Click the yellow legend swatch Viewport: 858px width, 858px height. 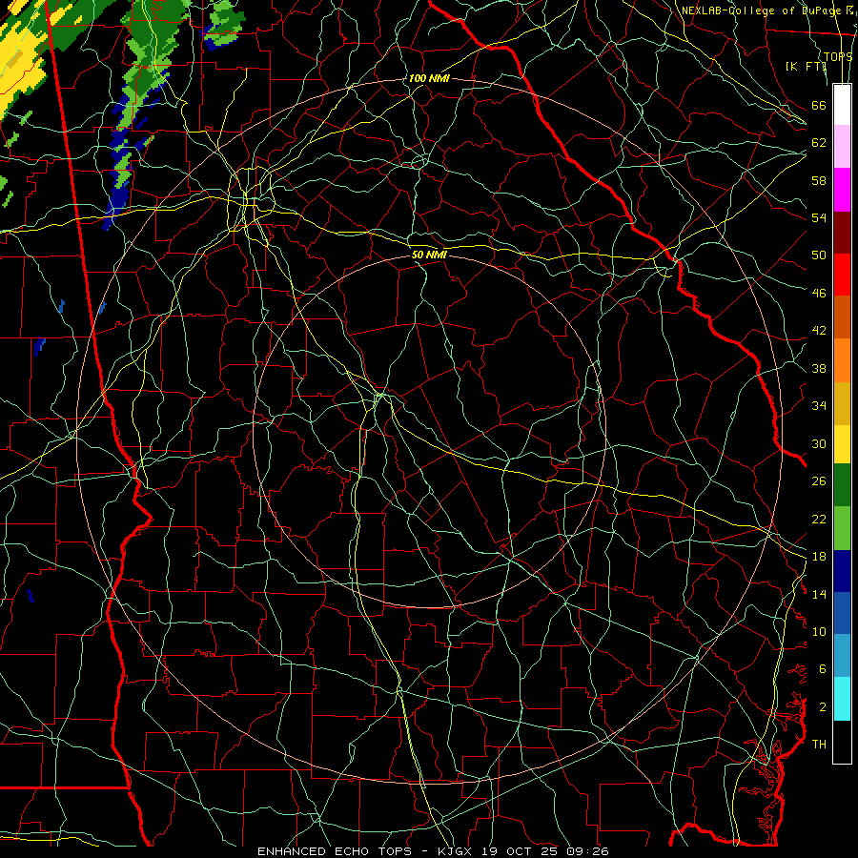pyautogui.click(x=842, y=444)
